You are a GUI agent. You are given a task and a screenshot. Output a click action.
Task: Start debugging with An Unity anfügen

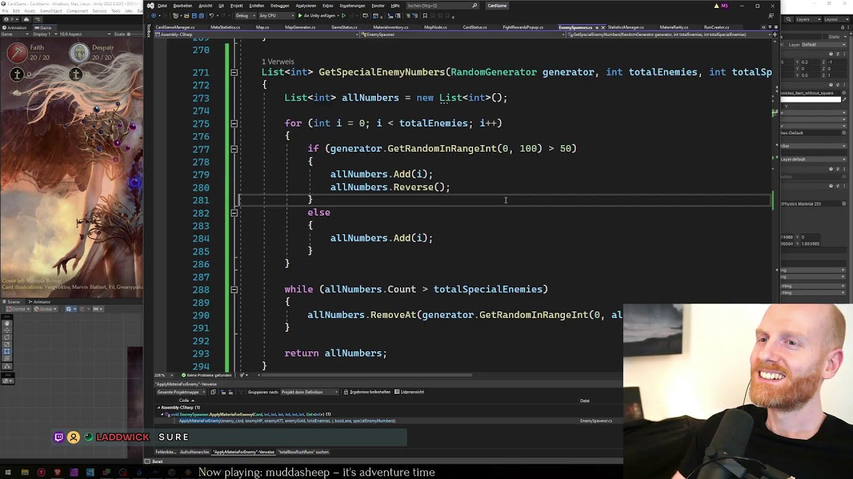point(323,15)
